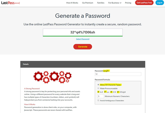Click the Password Length input
165x113 pixels.
118,74
